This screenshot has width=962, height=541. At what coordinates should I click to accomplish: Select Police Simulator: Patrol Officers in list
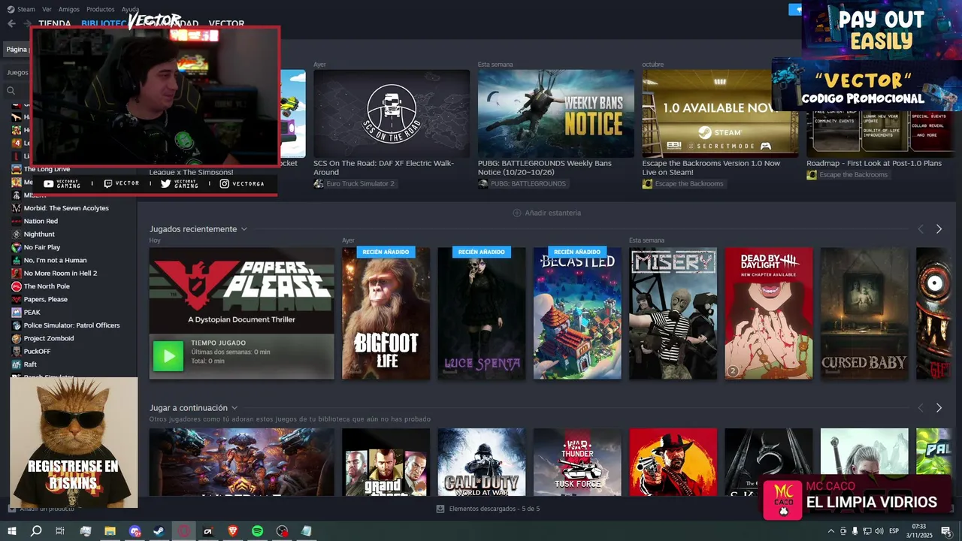71,325
